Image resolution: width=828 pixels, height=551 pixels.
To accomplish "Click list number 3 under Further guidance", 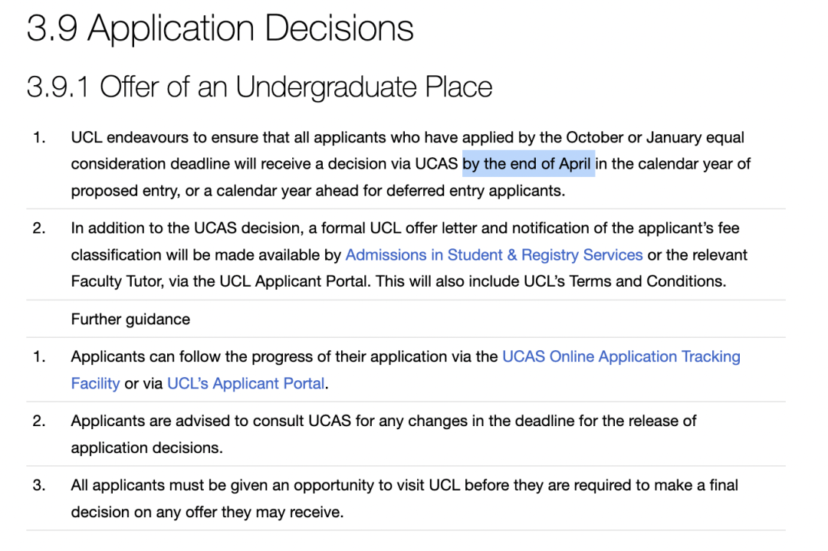I will (38, 486).
